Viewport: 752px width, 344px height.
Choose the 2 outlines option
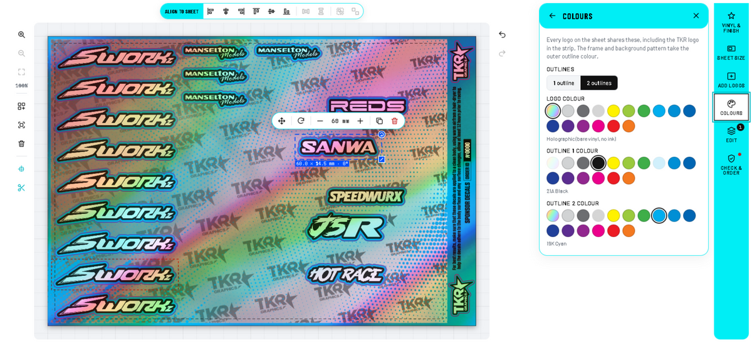tap(599, 83)
